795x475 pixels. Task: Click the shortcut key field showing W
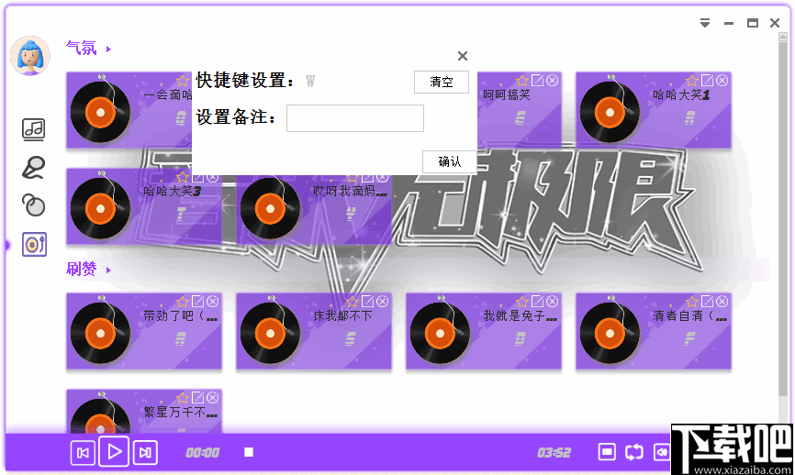(x=310, y=81)
